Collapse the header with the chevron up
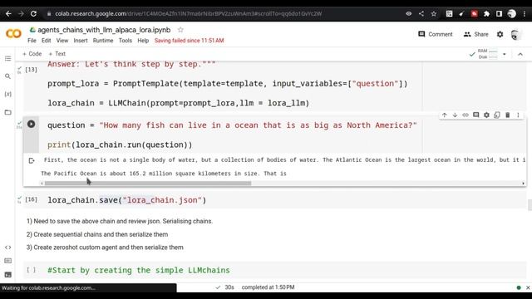532x299 pixels. pos(520,54)
